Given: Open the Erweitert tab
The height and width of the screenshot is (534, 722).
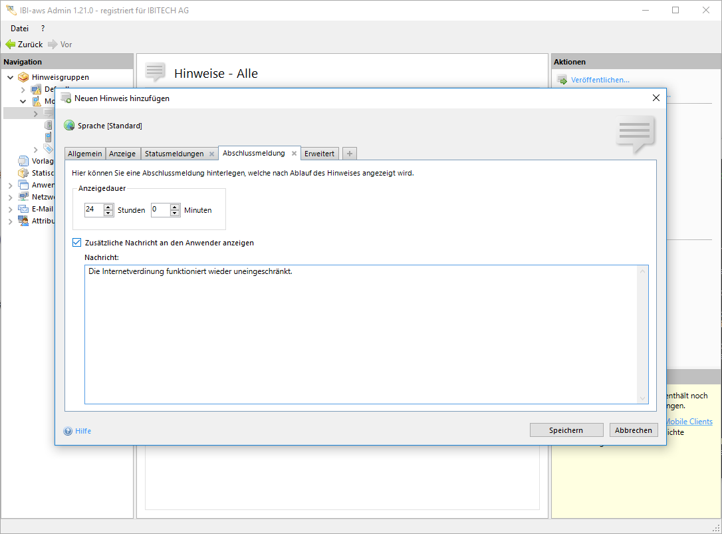Looking at the screenshot, I should 319,154.
